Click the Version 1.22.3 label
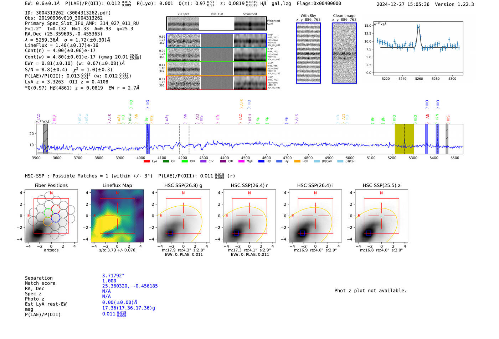The height and width of the screenshot is (339, 499). click(x=454, y=4)
